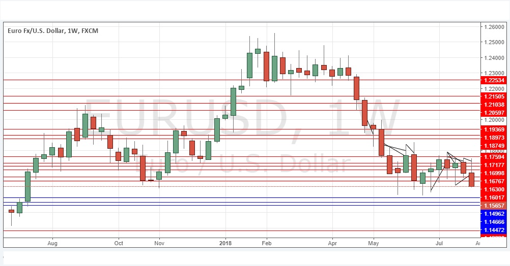Image resolution: width=510 pixels, height=266 pixels.
Task: Click the Jul label on time axis
Action: coord(439,243)
